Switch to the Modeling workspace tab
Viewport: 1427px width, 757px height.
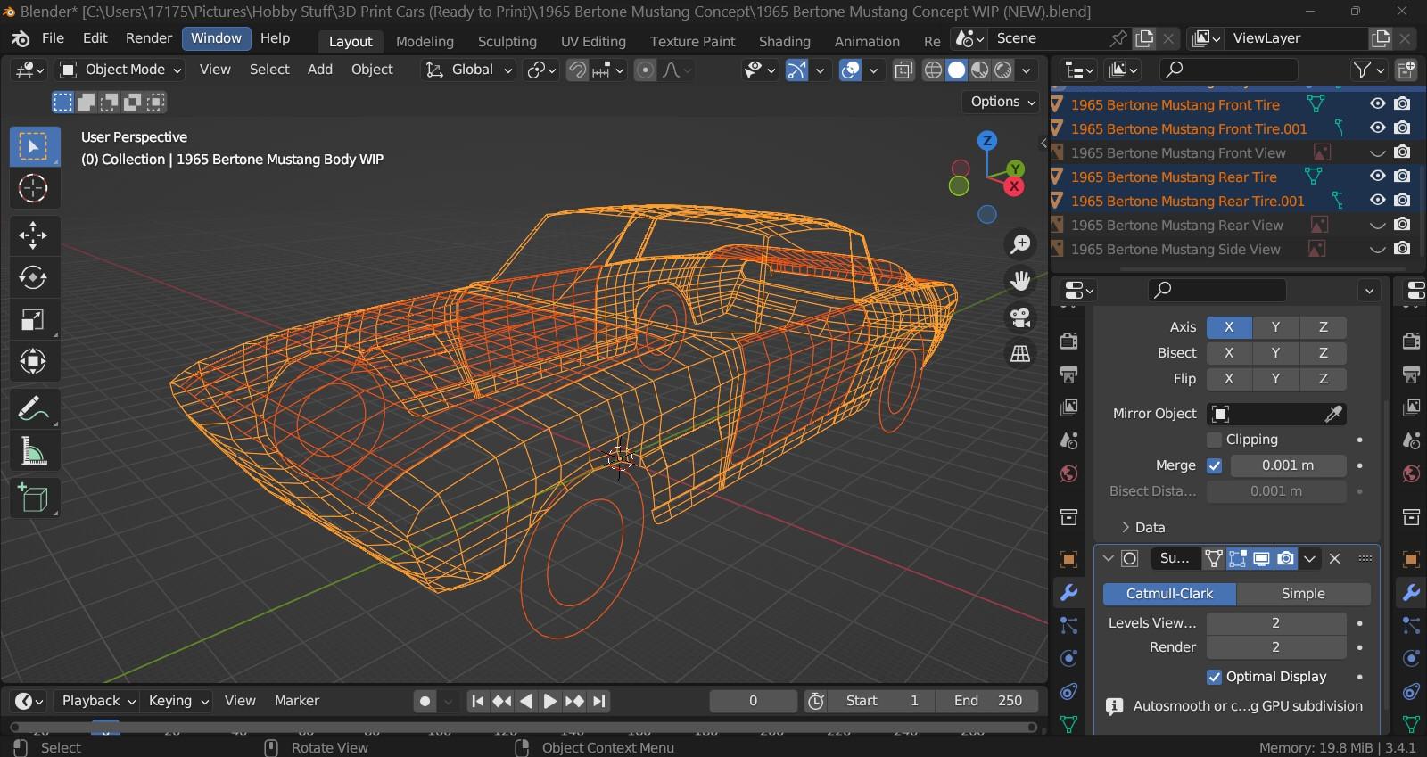(425, 41)
